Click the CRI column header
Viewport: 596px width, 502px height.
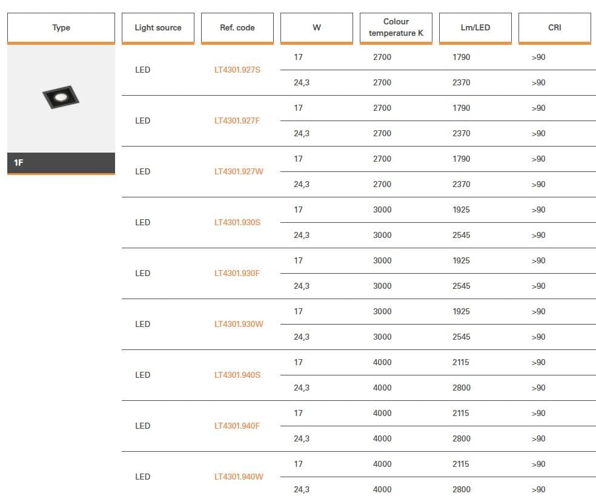pyautogui.click(x=555, y=28)
